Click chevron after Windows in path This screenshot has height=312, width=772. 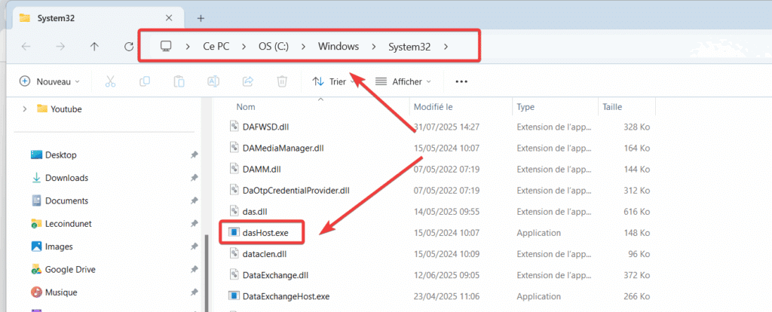[x=374, y=47]
